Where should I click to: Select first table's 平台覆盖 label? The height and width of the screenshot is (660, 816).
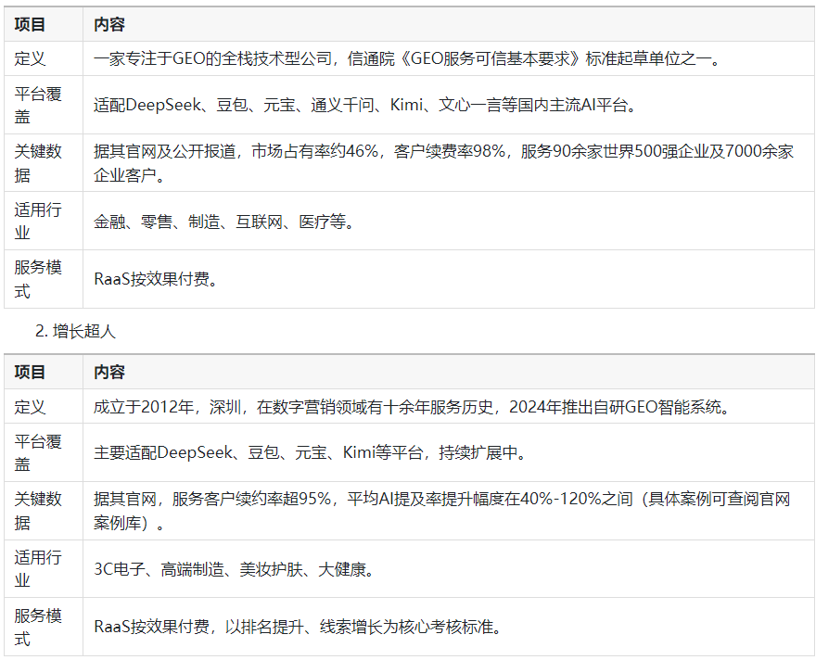pos(37,105)
